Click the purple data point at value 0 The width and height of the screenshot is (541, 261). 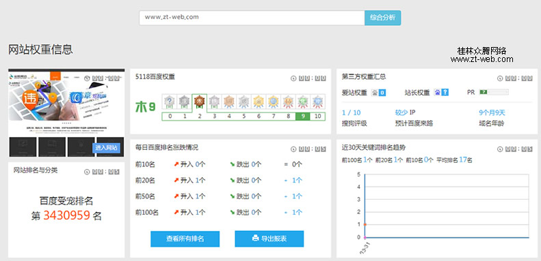tap(365, 237)
